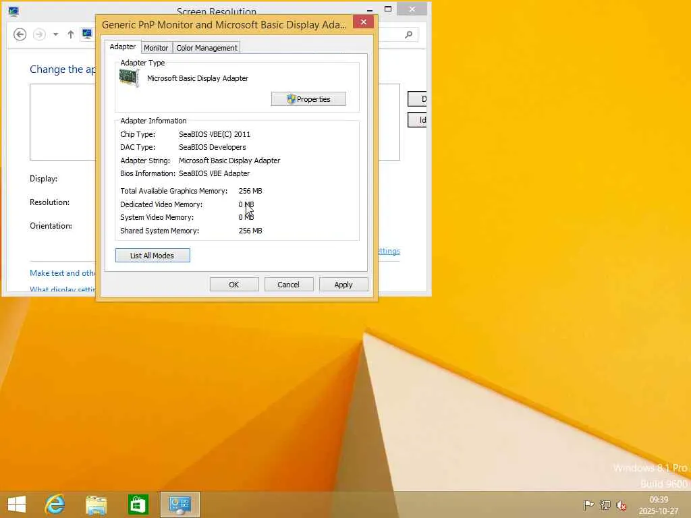Screen dimensions: 691x518
Task: Click the search magnifier in Screen Resolution window
Action: pyautogui.click(x=409, y=34)
